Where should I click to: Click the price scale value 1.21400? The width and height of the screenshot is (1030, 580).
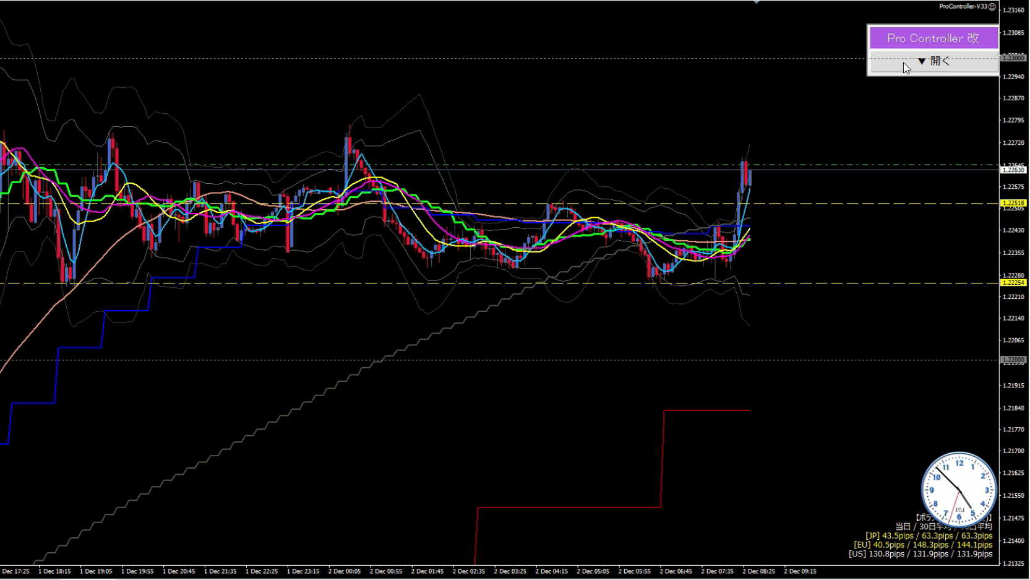(1013, 541)
